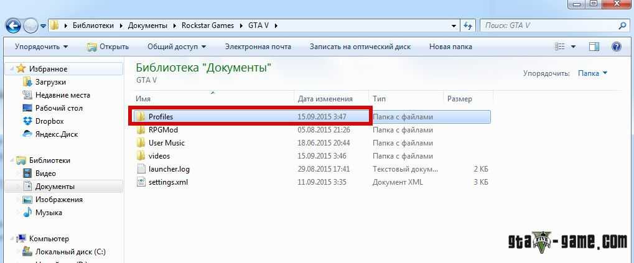The width and height of the screenshot is (634, 263).
Task: Select the Библиотеки breadcrumb
Action: pyautogui.click(x=94, y=25)
